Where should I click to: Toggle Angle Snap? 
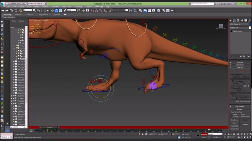[x=97, y=11]
